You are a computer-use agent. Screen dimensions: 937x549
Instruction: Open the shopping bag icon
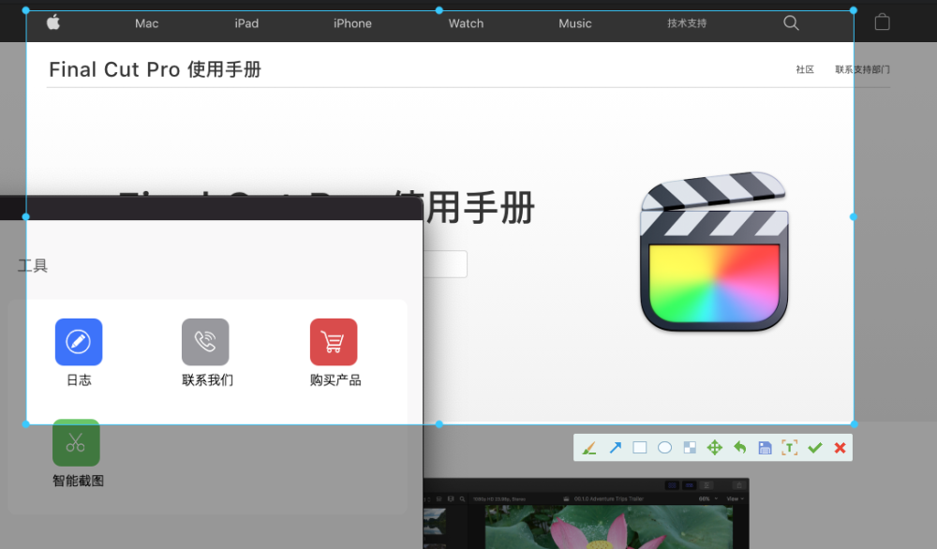point(882,22)
